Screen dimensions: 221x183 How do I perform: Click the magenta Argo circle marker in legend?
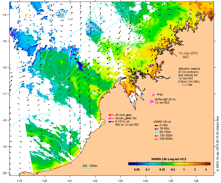click(x=154, y=95)
